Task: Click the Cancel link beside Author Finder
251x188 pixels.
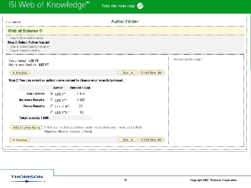Action: click(13, 22)
